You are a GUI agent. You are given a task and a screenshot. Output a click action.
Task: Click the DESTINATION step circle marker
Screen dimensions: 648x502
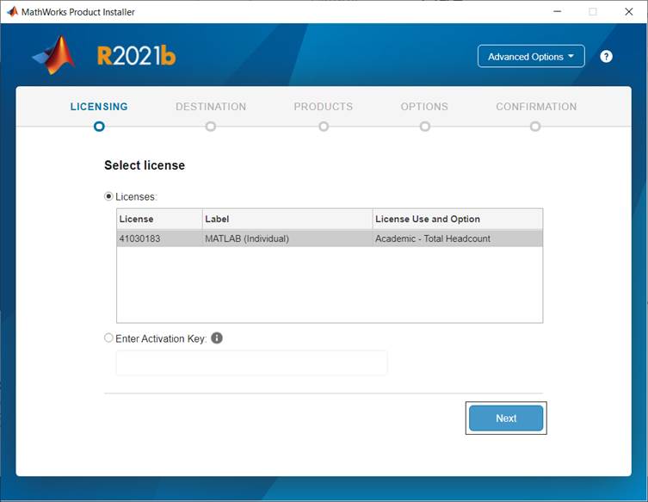point(211,126)
